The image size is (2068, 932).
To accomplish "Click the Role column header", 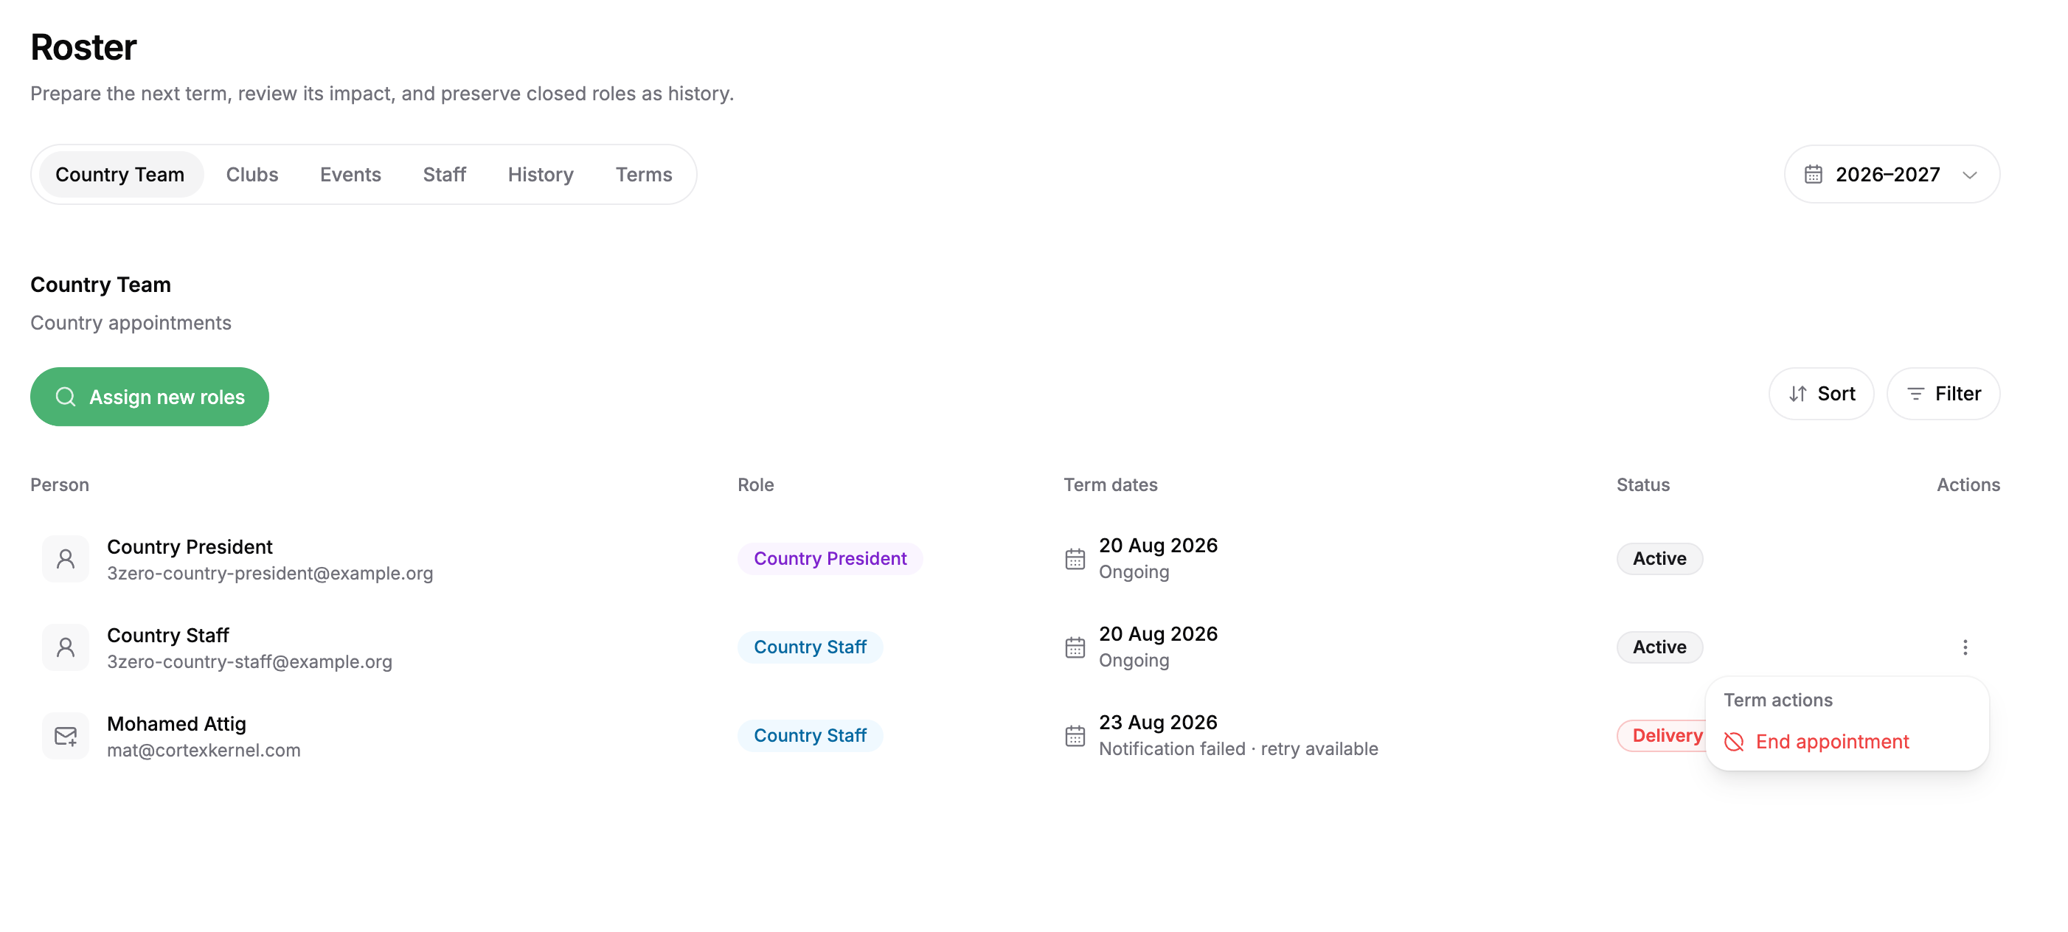I will click(755, 485).
